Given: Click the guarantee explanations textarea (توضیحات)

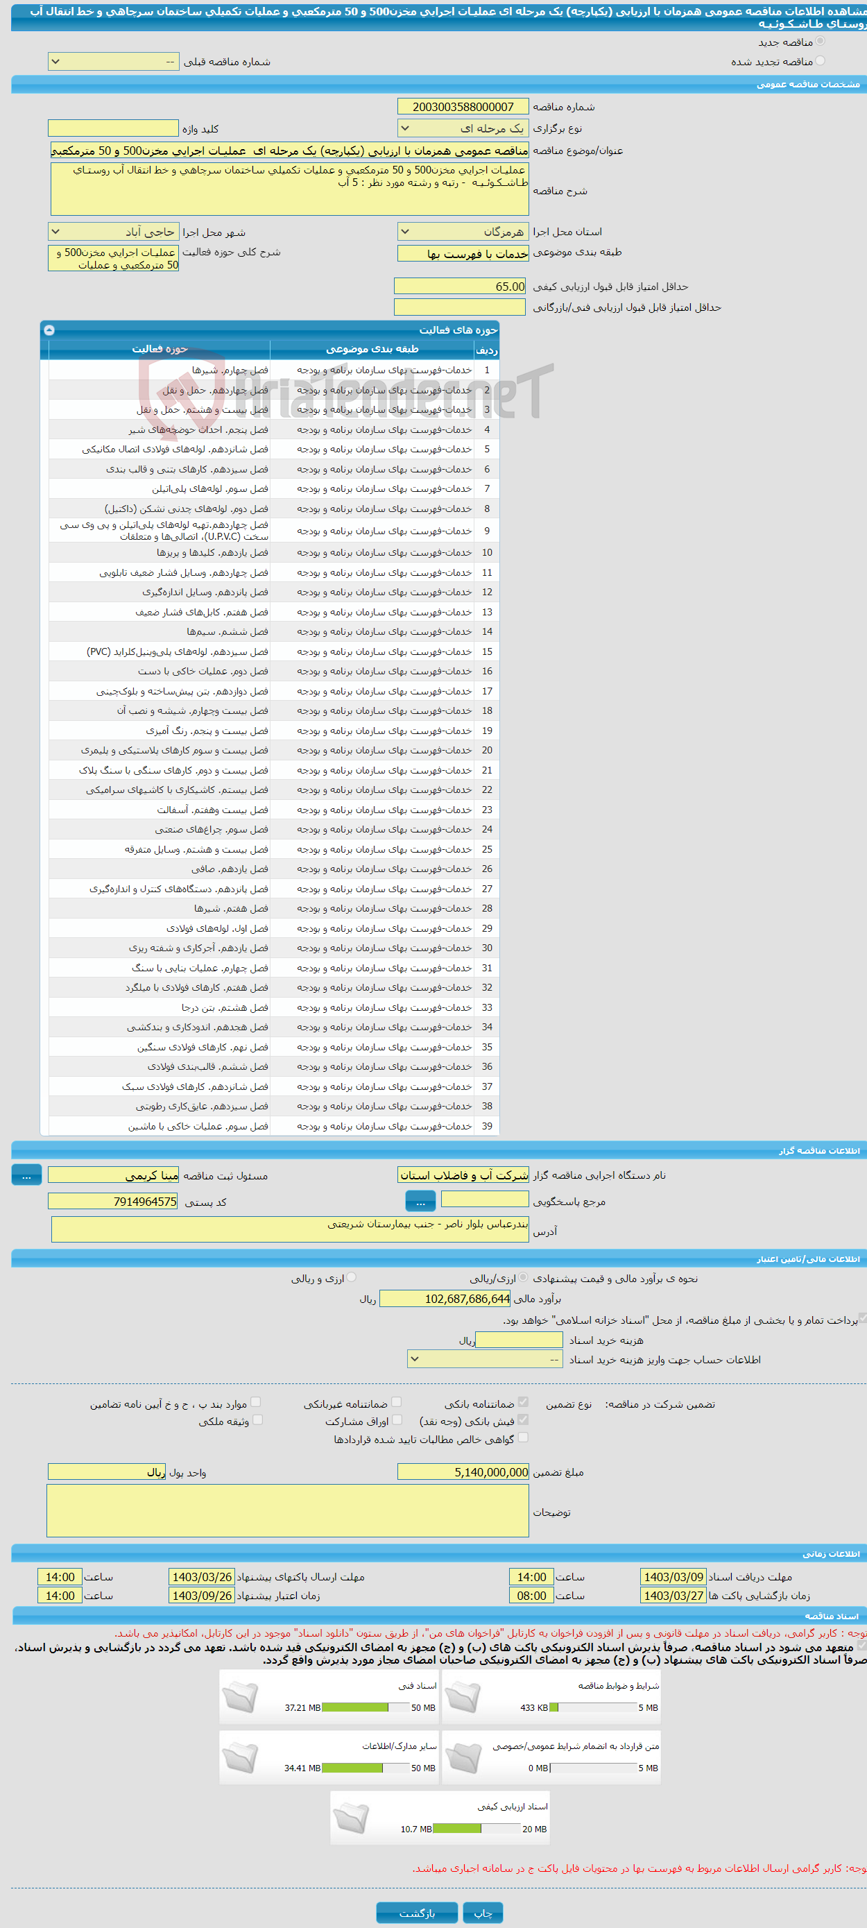Looking at the screenshot, I should coord(288,1510).
